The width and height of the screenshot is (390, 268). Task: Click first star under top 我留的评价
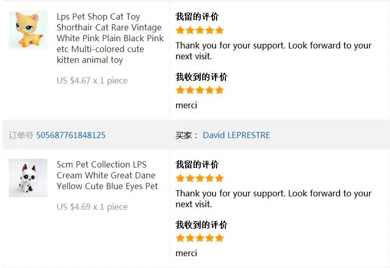tap(180, 30)
